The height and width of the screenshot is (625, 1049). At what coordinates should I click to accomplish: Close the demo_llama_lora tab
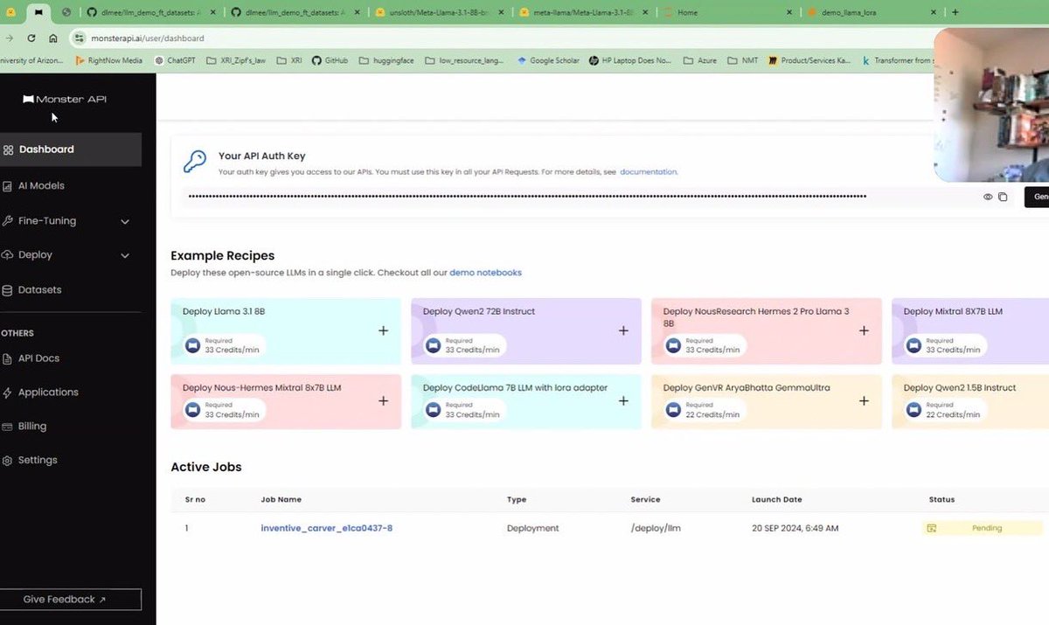(x=934, y=12)
